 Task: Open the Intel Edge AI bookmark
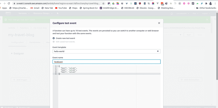(x=109, y=8)
